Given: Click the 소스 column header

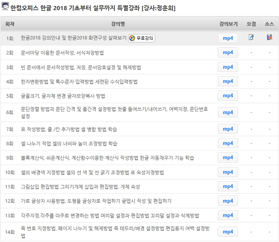Looking at the screenshot, I should coord(269,24).
